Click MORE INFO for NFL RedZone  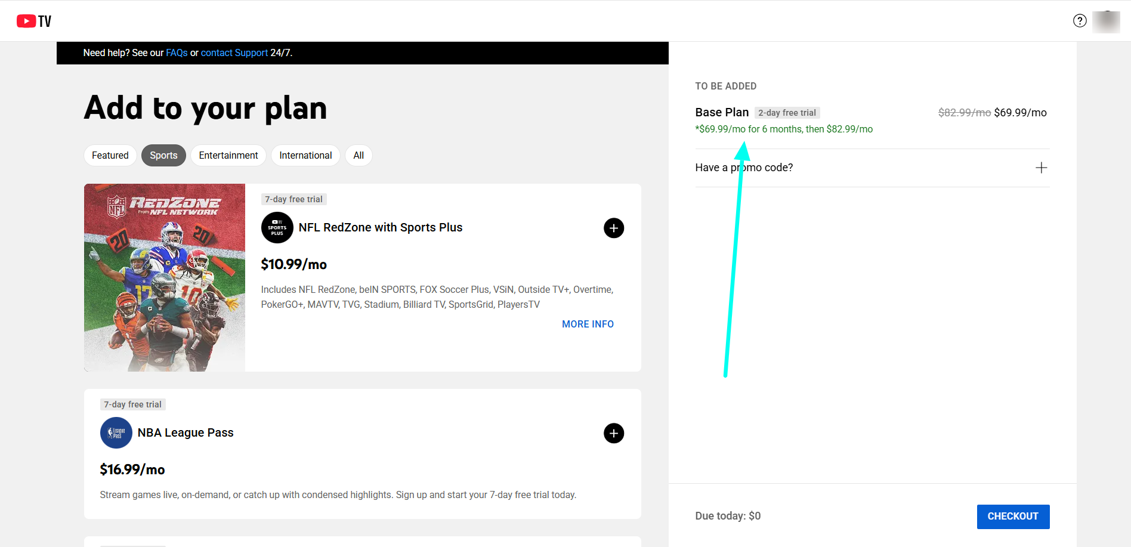[x=588, y=324]
